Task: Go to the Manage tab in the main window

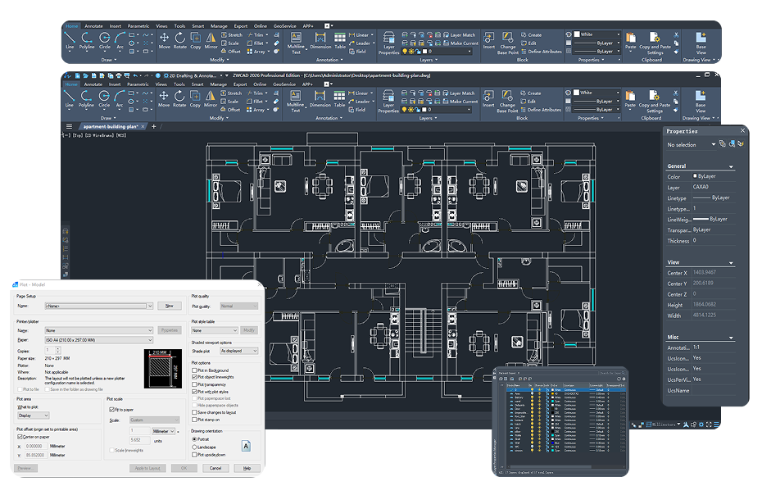Action: pyautogui.click(x=219, y=84)
